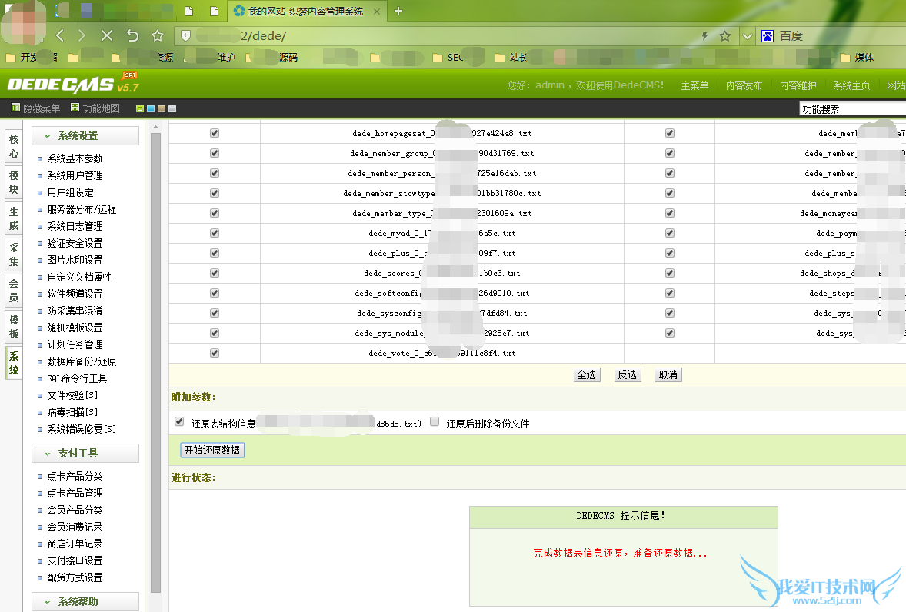Screen dimensions: 906x612
Task: Select the green skin color swatch
Action: pos(140,108)
